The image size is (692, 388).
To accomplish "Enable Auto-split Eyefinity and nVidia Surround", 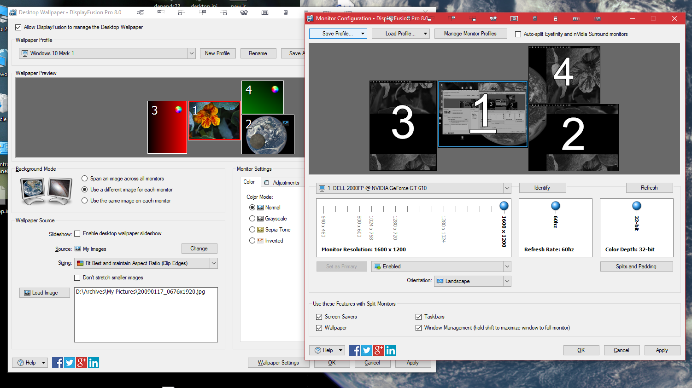I will click(518, 34).
